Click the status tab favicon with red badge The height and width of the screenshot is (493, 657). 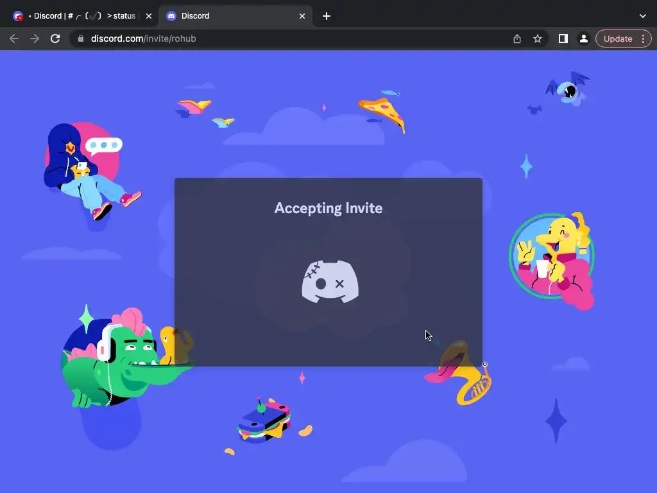pyautogui.click(x=18, y=16)
